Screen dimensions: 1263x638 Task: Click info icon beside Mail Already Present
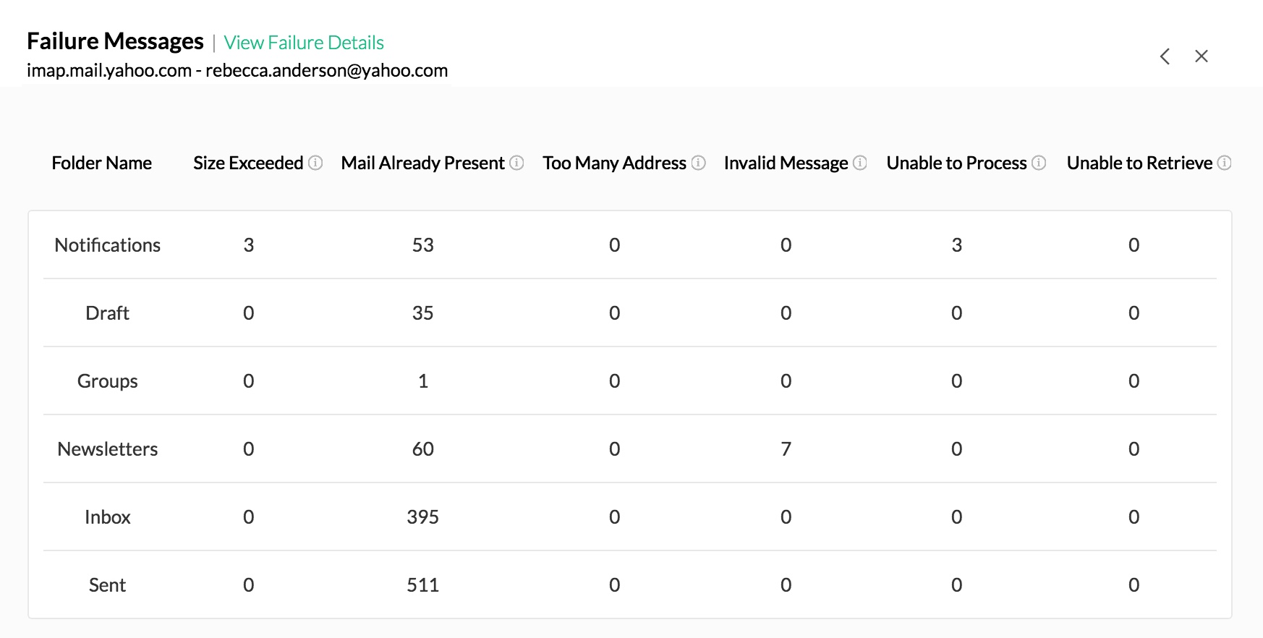pyautogui.click(x=516, y=163)
